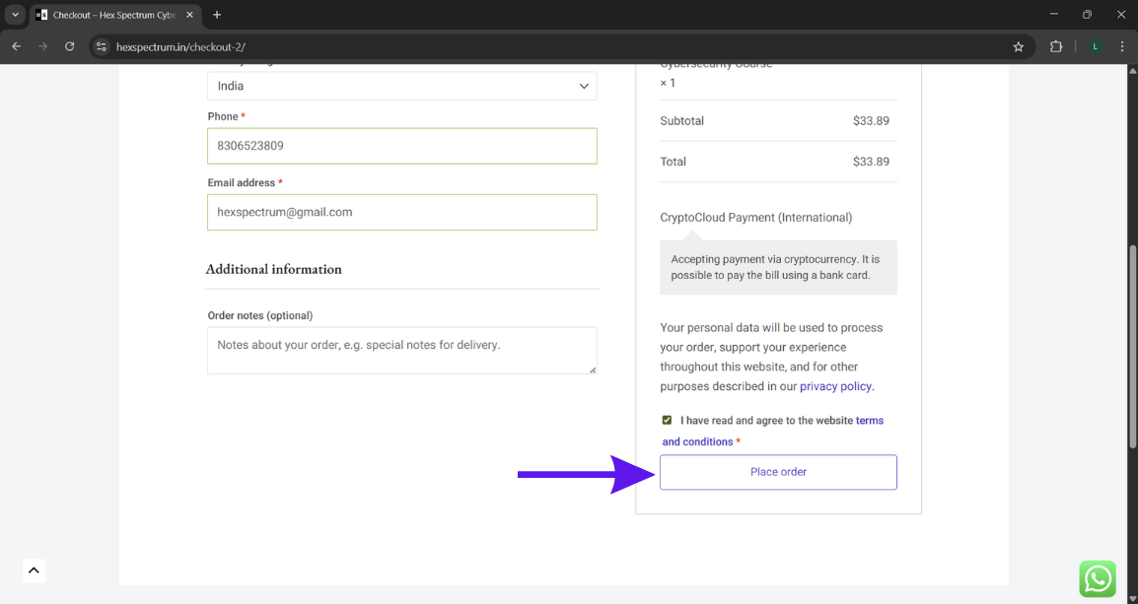Open the terms and conditions link
Image resolution: width=1138 pixels, height=604 pixels.
[869, 421]
